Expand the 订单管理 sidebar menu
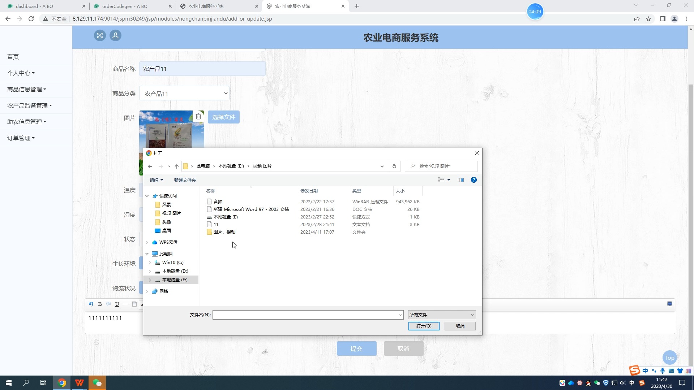Screen dimensions: 694x390 [21, 138]
